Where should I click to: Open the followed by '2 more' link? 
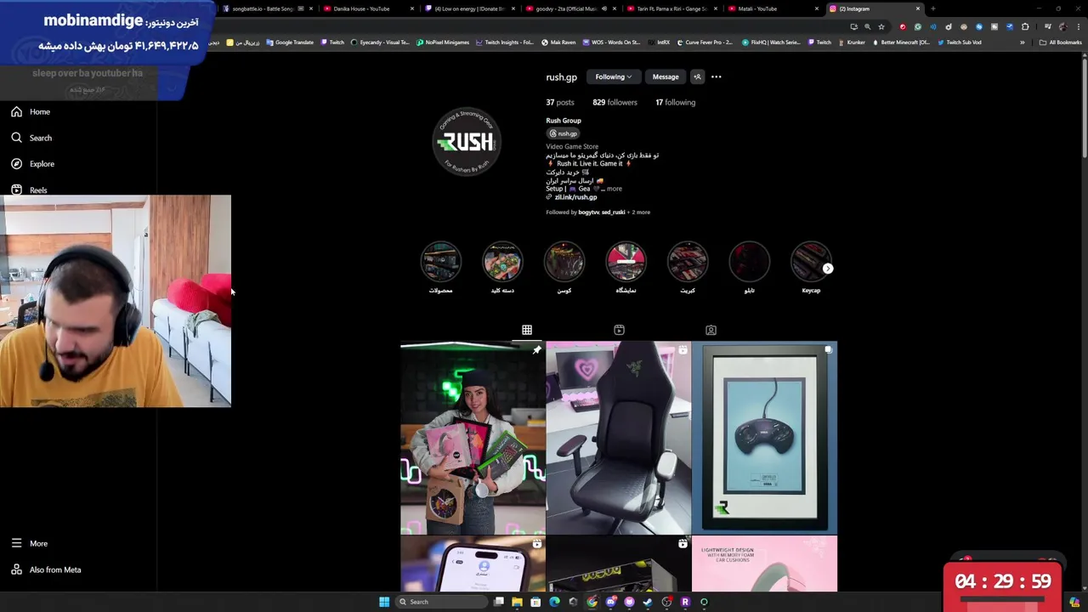coord(641,212)
